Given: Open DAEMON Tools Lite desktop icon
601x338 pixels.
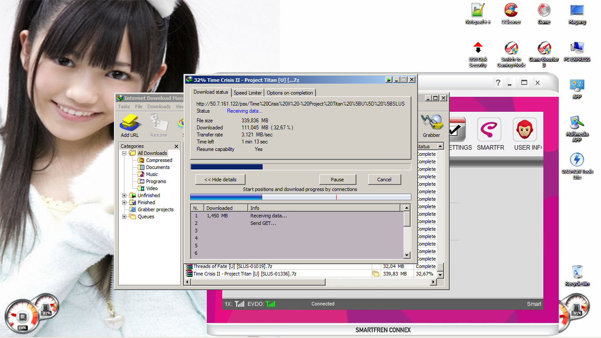Looking at the screenshot, I should 577,164.
